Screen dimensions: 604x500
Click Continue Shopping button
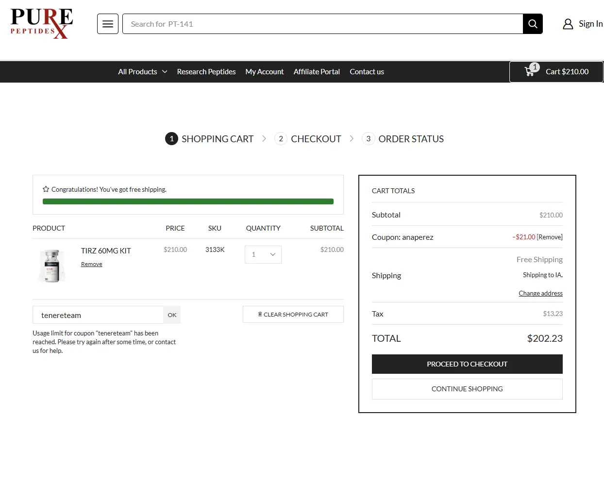[x=467, y=389]
